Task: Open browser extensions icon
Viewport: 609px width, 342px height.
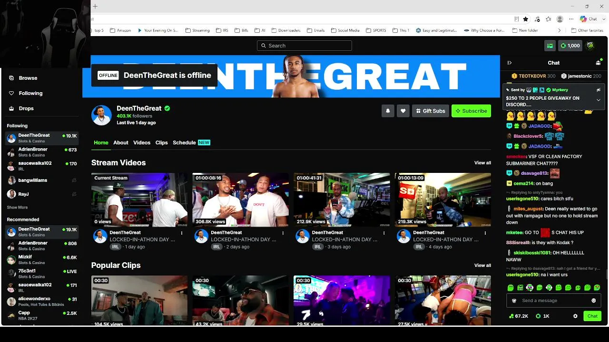Action: (537, 19)
